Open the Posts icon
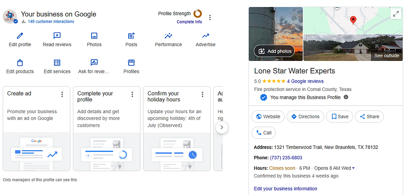Image resolution: width=404 pixels, height=195 pixels. (132, 35)
